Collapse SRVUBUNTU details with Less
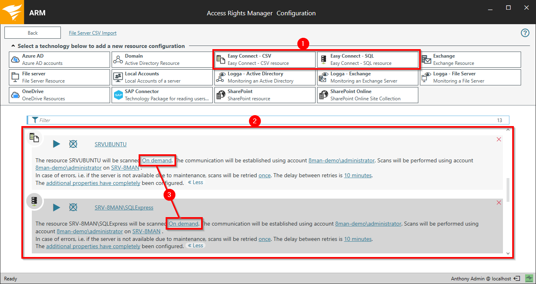Screen dimensions: 536x284 195,182
